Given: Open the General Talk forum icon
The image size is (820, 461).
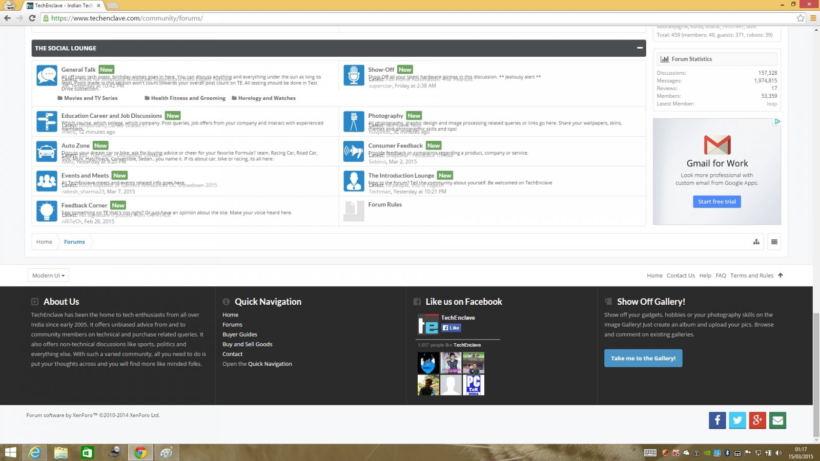Looking at the screenshot, I should (47, 75).
